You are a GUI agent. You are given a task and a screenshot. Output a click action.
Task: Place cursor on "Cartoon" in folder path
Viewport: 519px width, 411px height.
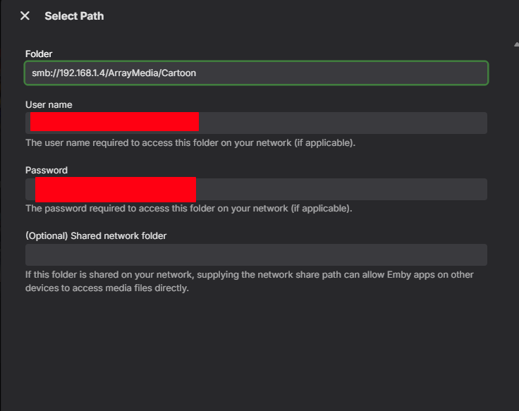coord(178,73)
